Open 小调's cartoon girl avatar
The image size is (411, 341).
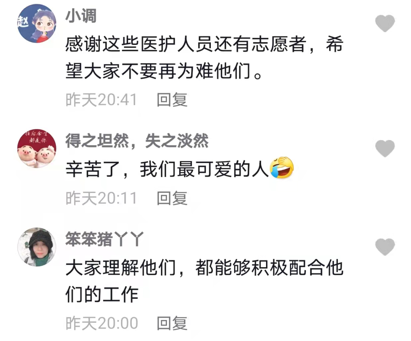[37, 23]
